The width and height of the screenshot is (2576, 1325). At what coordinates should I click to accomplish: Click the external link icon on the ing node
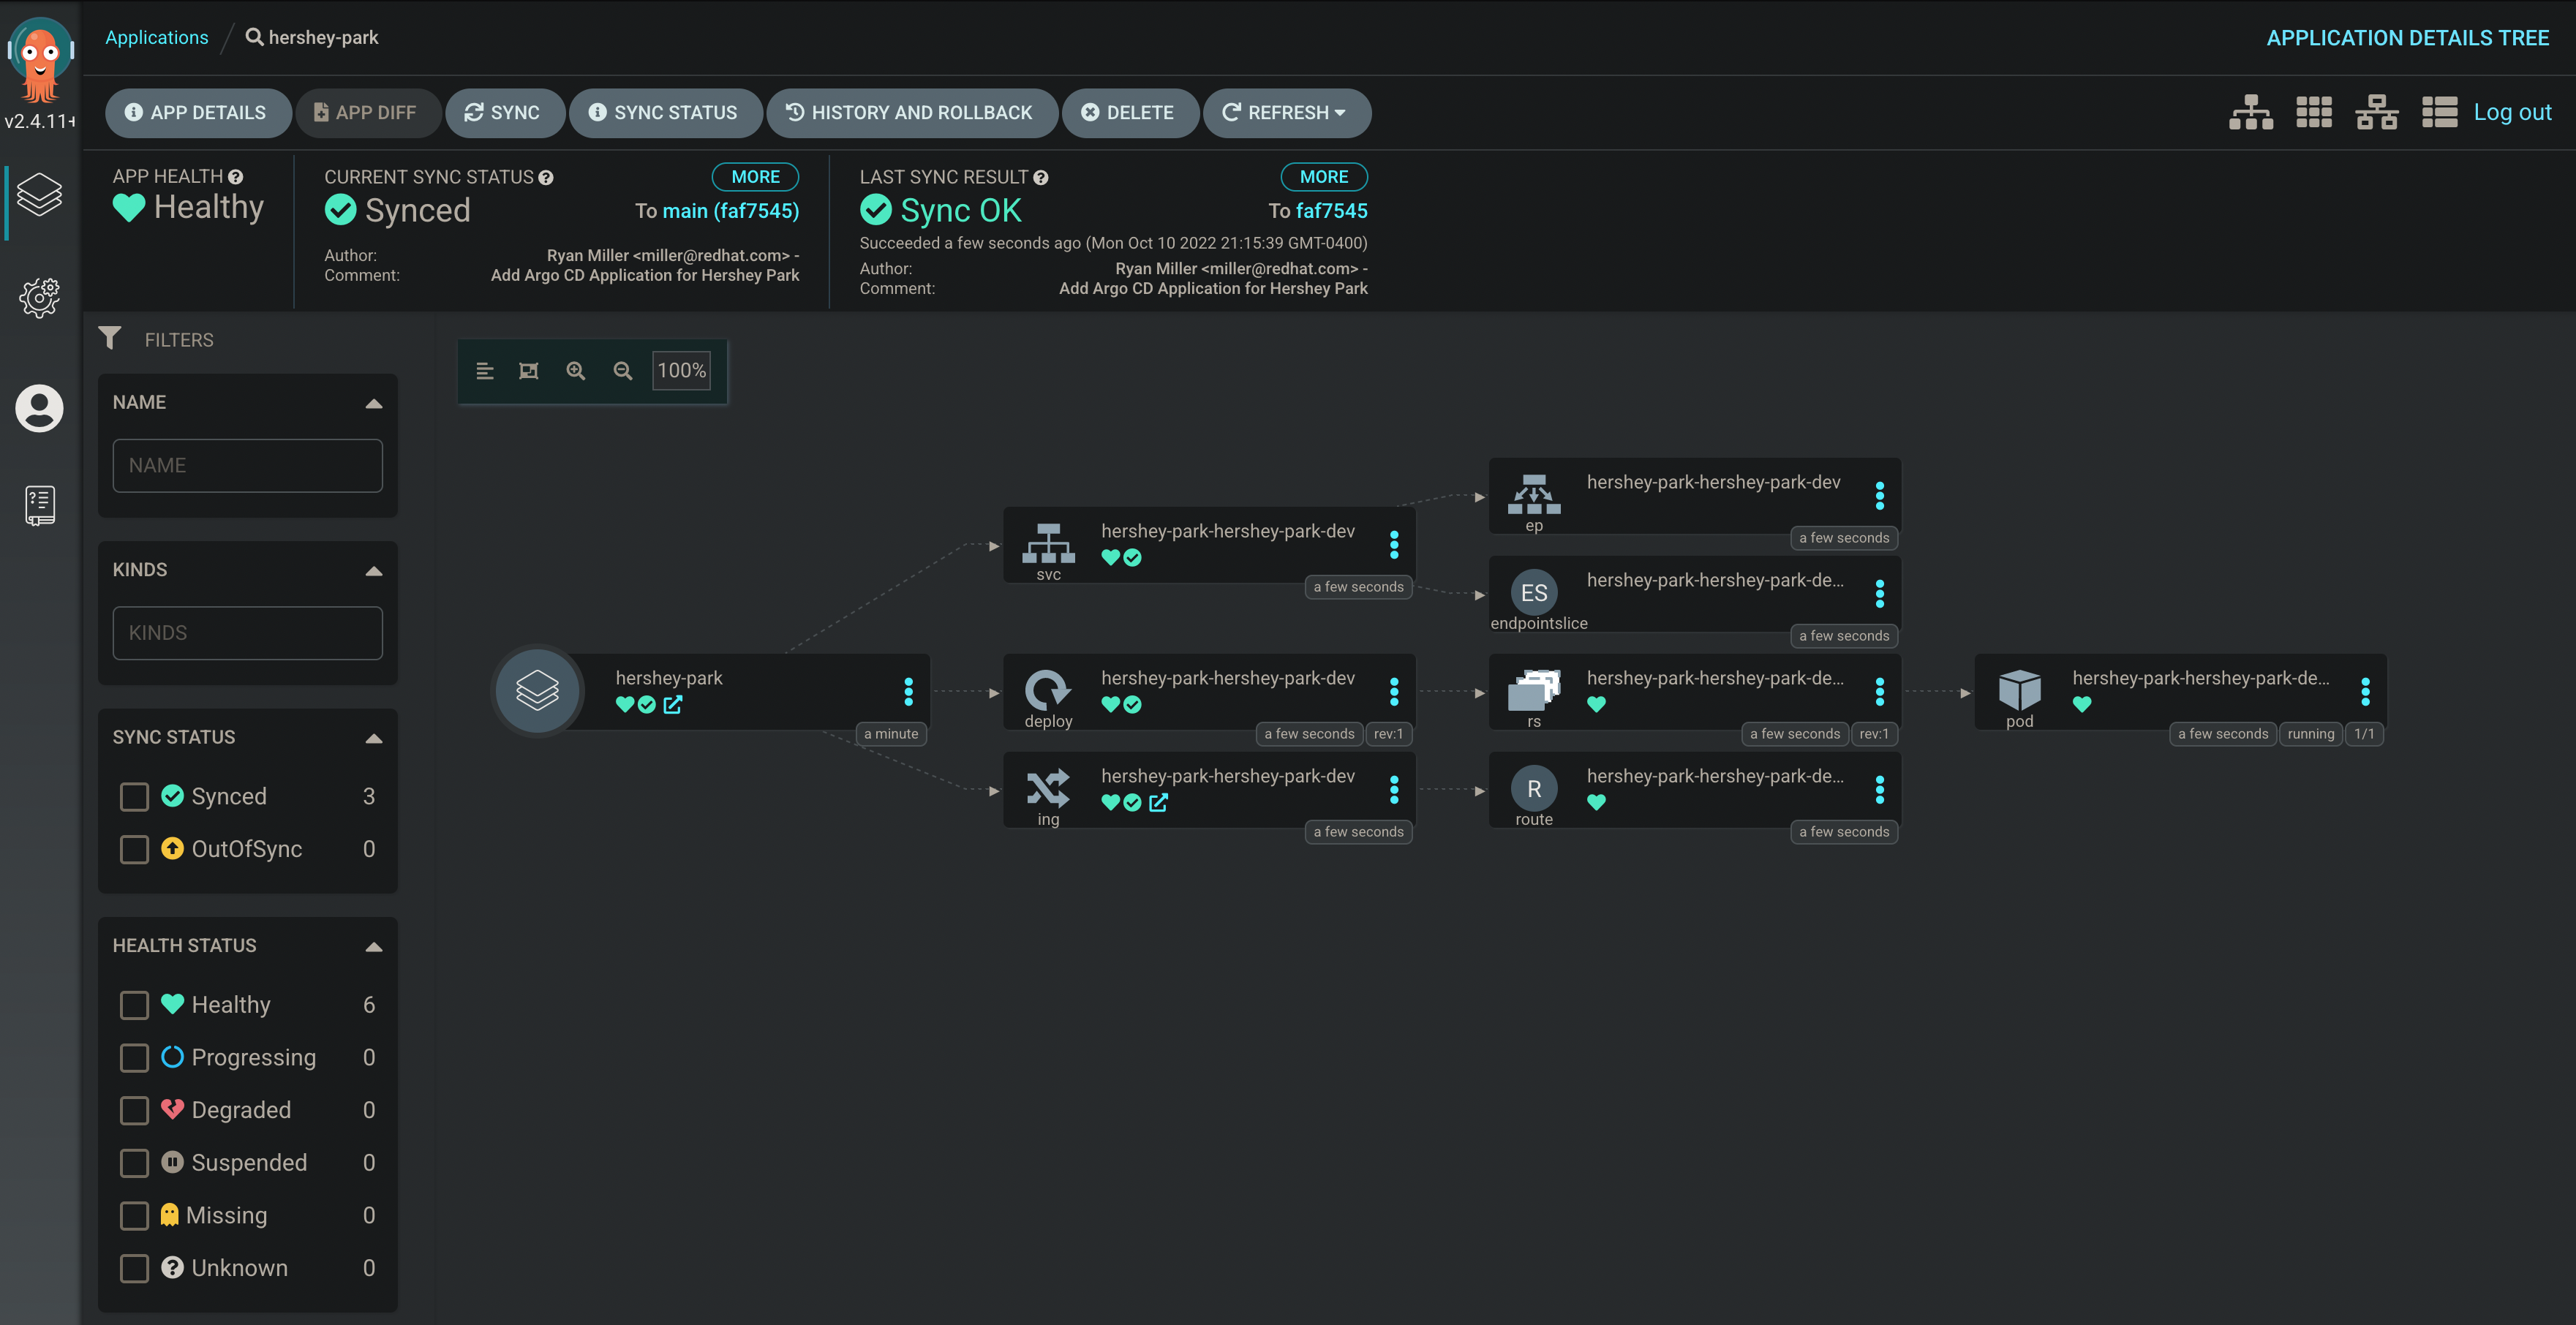(x=1158, y=803)
